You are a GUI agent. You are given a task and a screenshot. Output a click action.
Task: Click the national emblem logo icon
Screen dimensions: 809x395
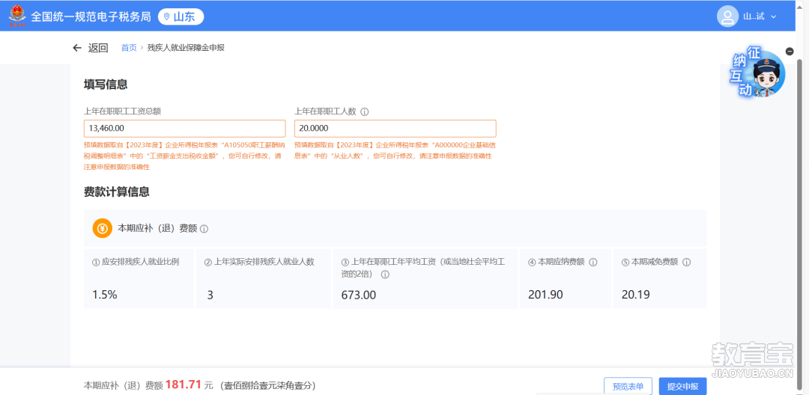click(x=16, y=16)
